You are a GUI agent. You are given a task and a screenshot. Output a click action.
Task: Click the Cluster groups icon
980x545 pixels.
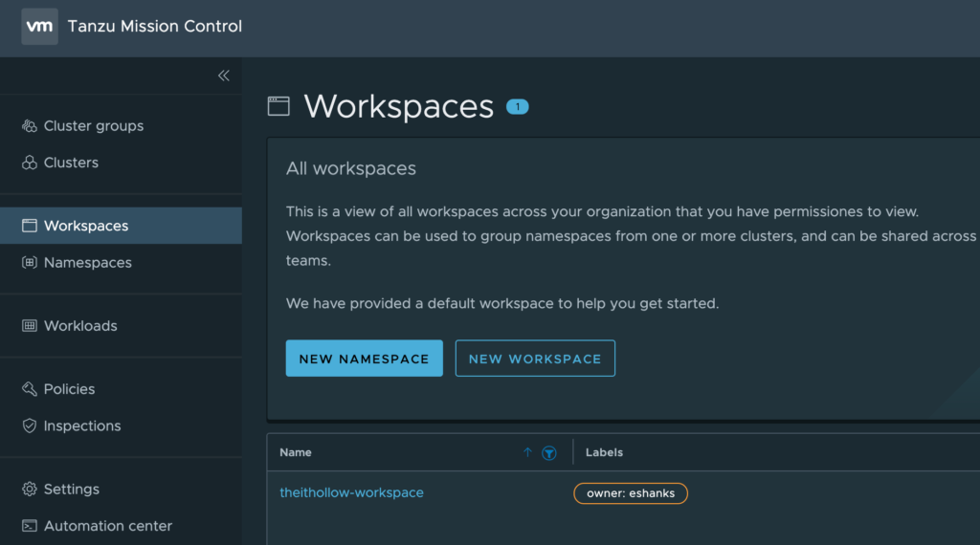click(x=29, y=126)
